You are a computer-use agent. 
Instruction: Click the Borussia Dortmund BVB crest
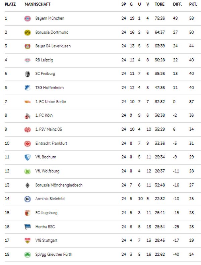(x=27, y=32)
